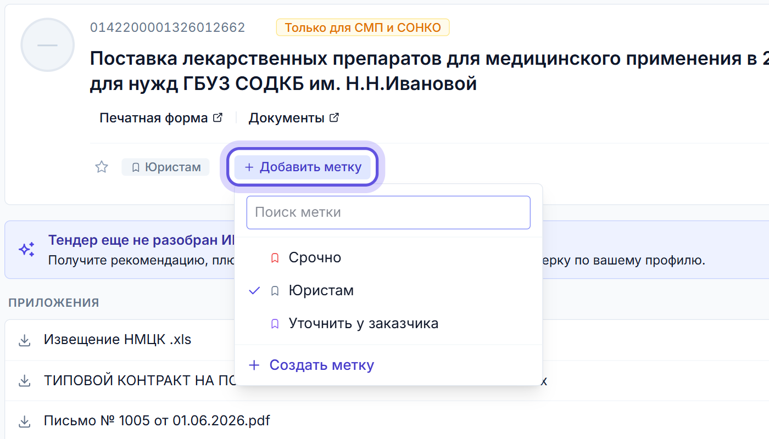Click purple bookmark icon for Уточнить у заказчика
The width and height of the screenshot is (769, 439).
pyautogui.click(x=275, y=324)
